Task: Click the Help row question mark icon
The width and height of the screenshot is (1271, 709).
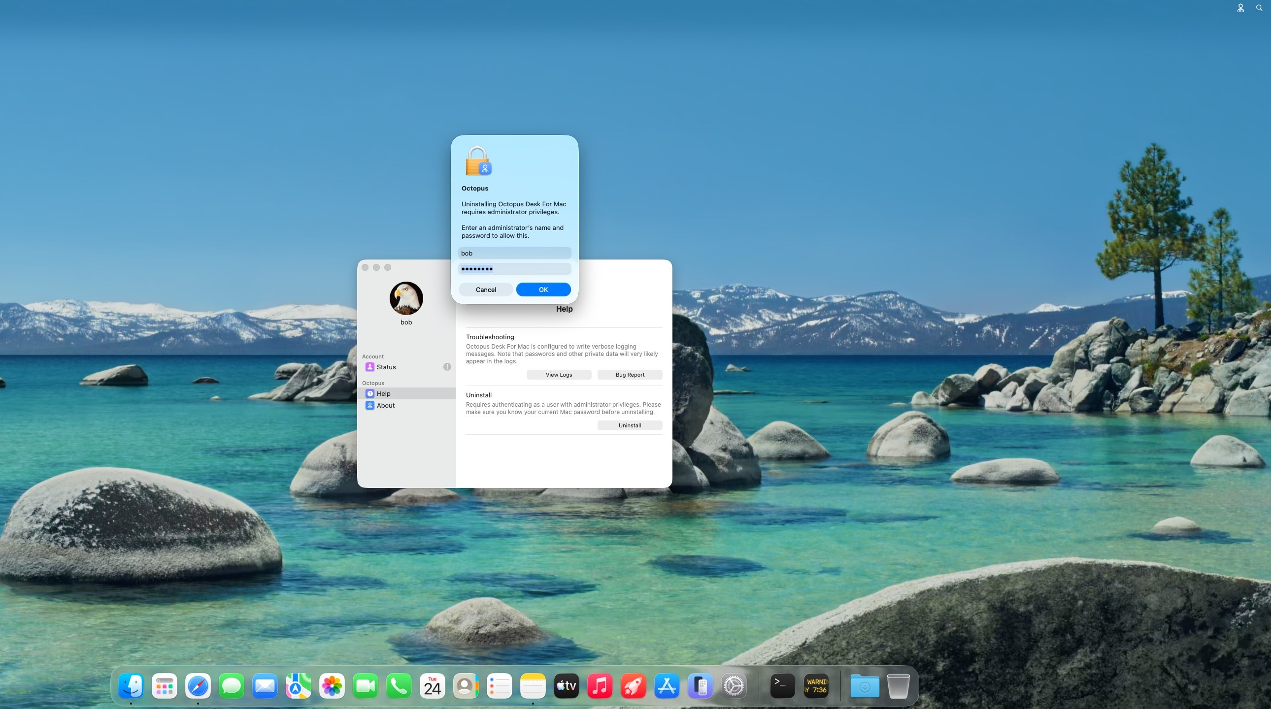Action: 369,393
